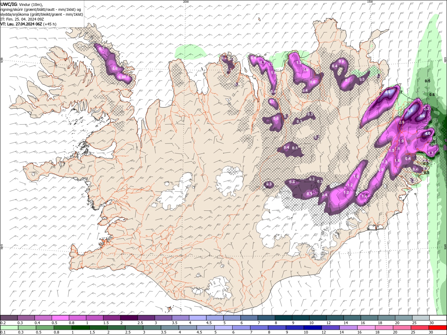Click the 'IT: Fim. 25. 04. 2024 09Z' line
Image resolution: width=447 pixels, height=335 pixels.
pyautogui.click(x=22, y=19)
